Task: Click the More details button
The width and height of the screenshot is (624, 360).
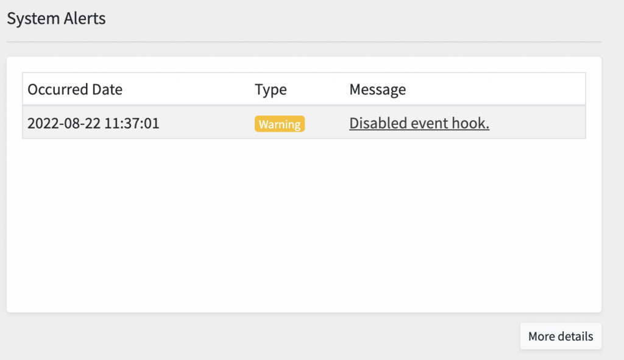Action: click(561, 336)
